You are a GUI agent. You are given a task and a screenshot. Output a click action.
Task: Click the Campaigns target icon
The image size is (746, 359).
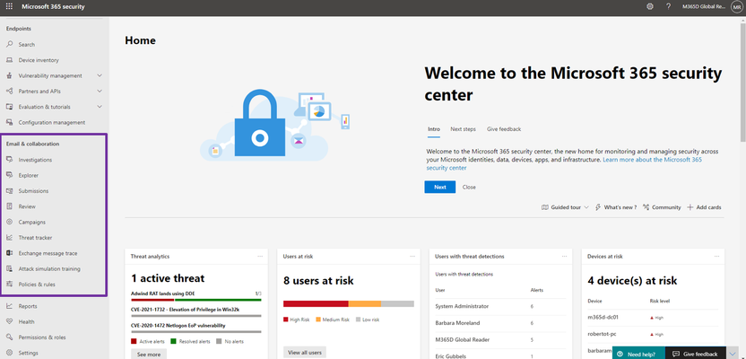10,222
